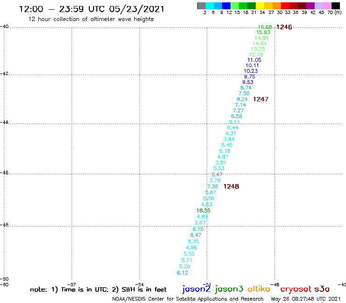
Task: Click the -57 longitude axis label
Action: [72, 284]
